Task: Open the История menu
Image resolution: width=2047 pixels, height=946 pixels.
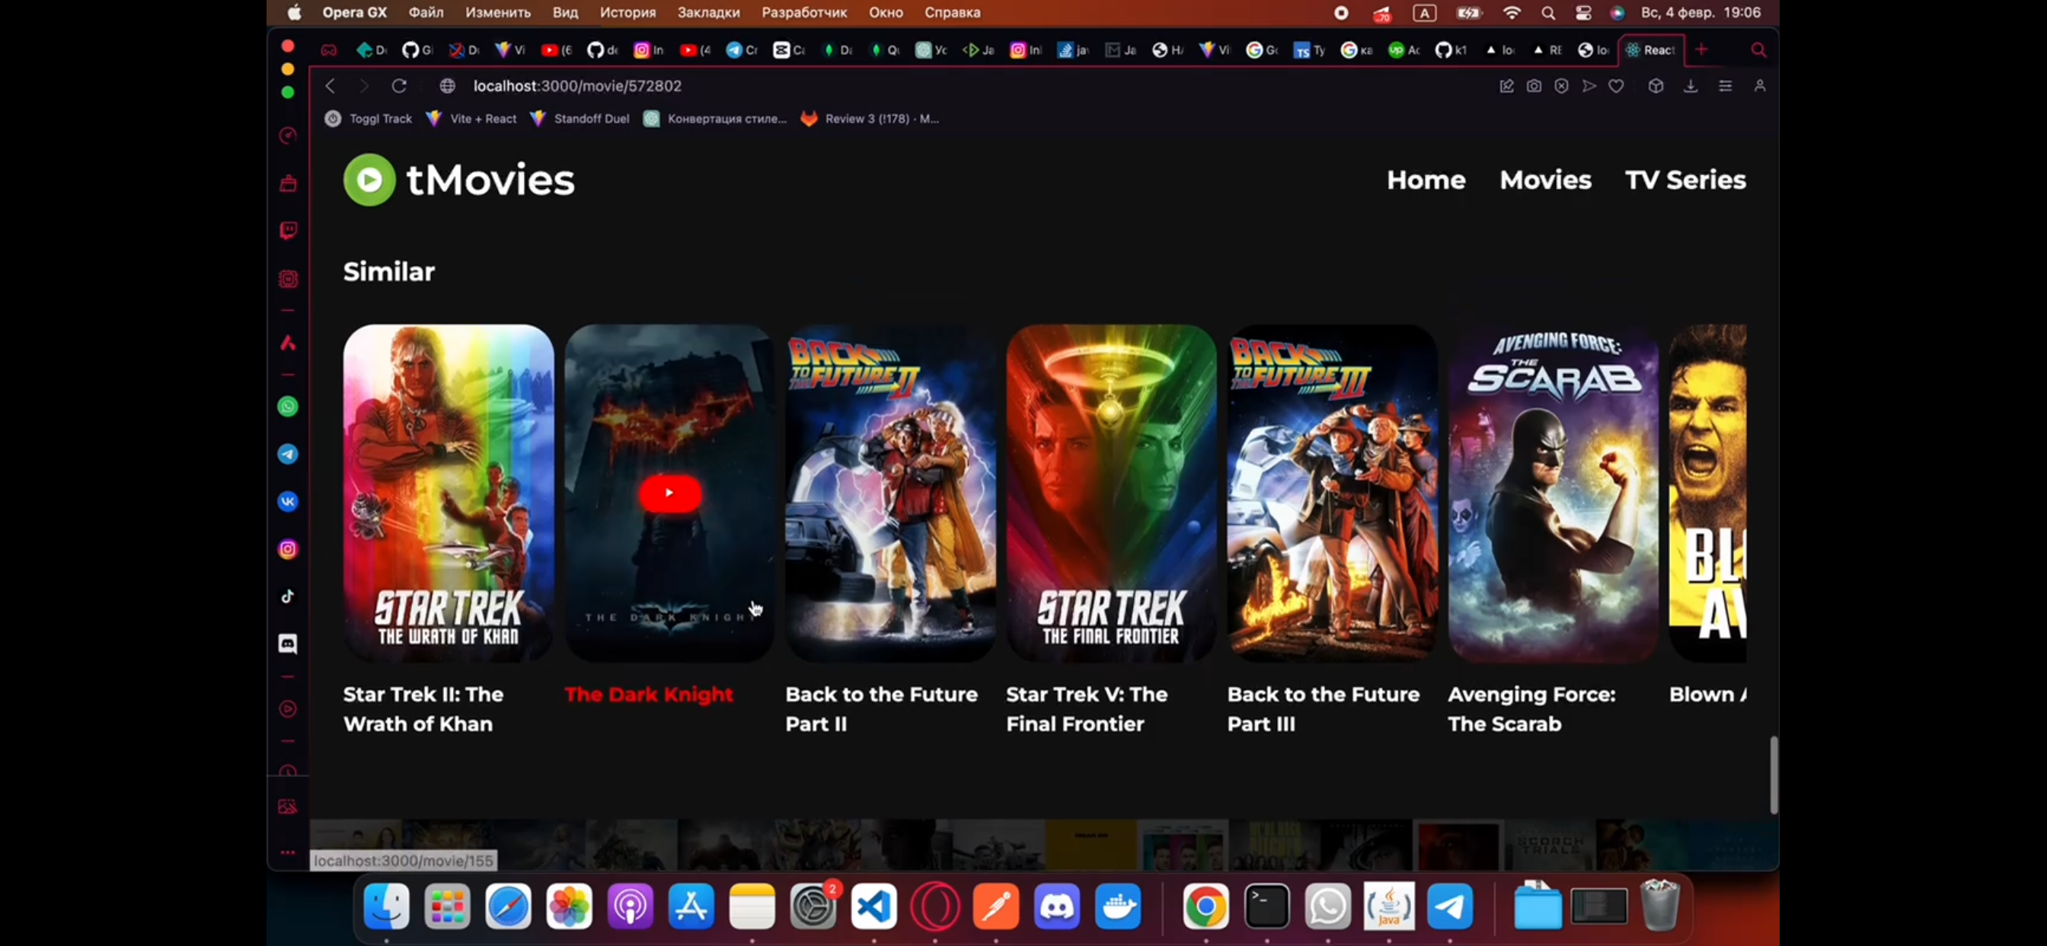Action: pyautogui.click(x=627, y=12)
